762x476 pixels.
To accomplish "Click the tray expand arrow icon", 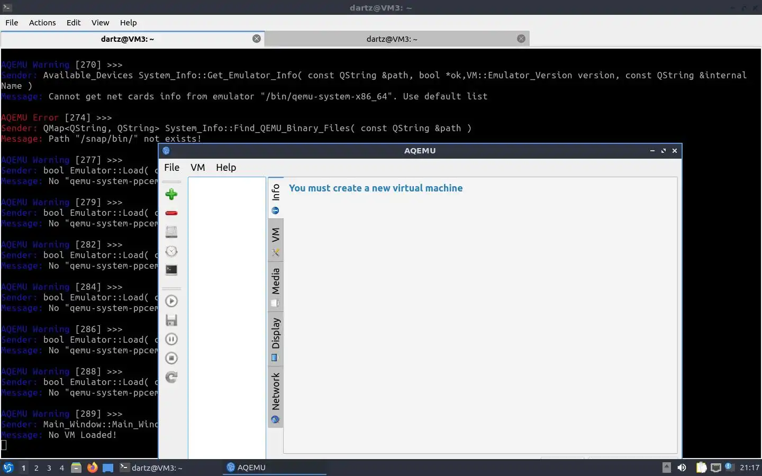I will click(667, 468).
